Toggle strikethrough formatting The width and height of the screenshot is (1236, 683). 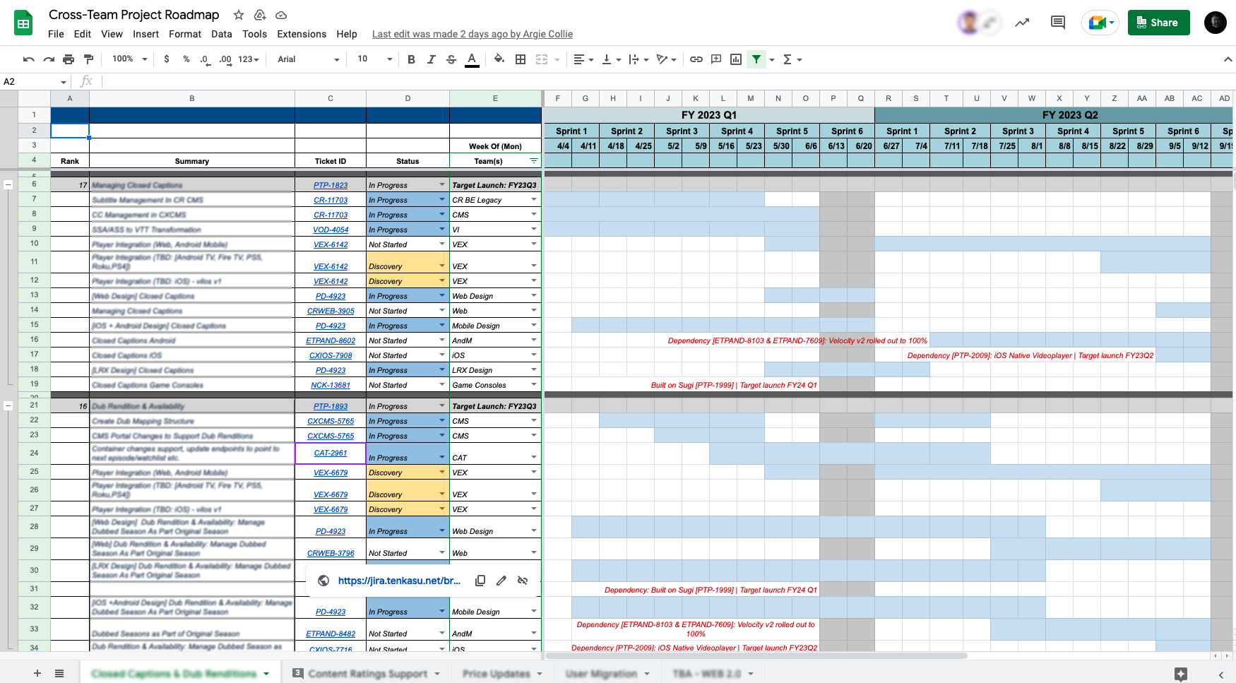coord(451,59)
